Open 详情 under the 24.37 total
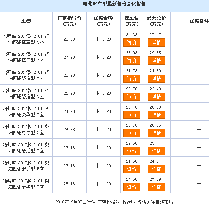This screenshot has width=209, height=210. pos(157,169)
